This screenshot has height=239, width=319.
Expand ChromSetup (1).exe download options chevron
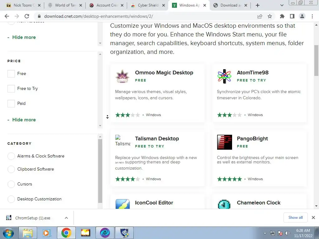pos(66,218)
